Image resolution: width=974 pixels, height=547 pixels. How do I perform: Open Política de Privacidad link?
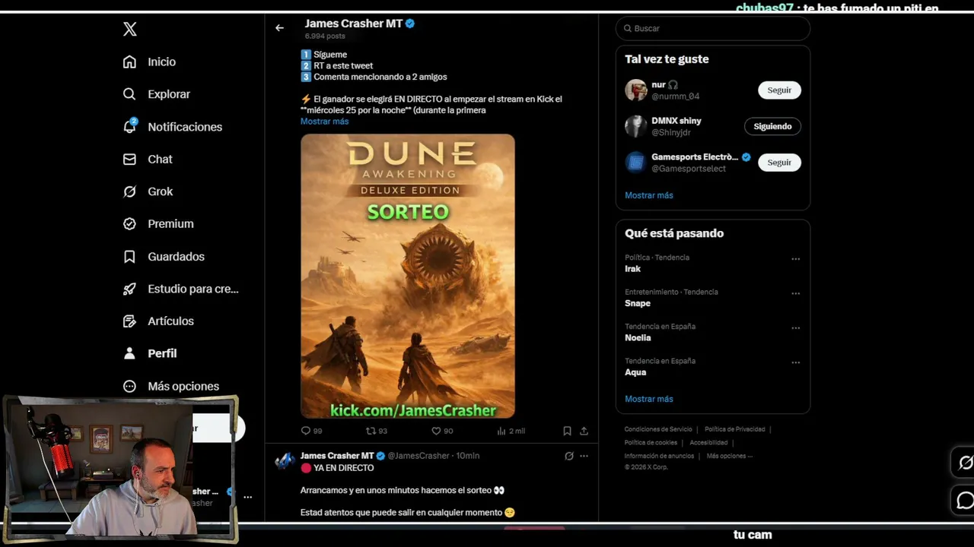click(x=735, y=429)
